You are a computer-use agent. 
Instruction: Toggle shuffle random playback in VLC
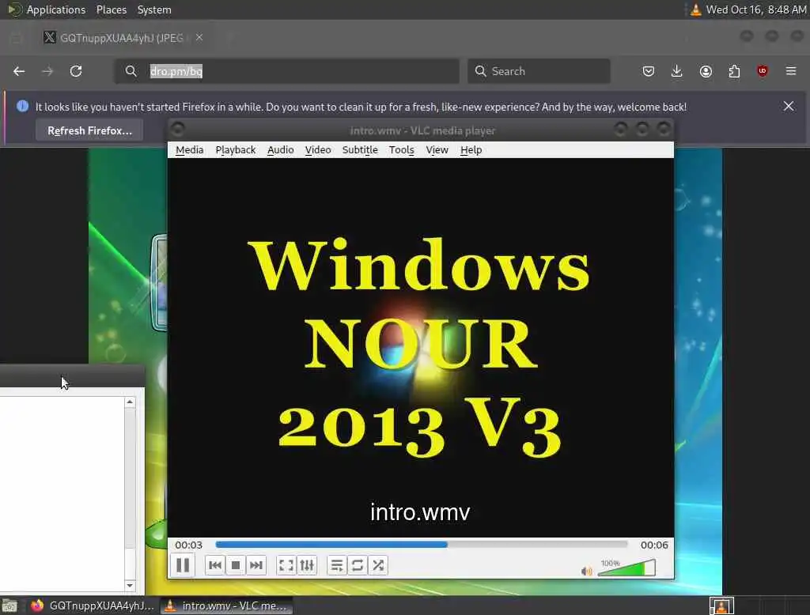(x=378, y=565)
